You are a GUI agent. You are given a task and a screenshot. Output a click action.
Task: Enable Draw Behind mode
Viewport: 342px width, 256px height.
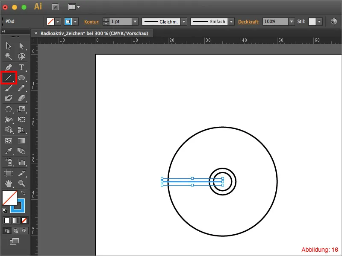15,230
